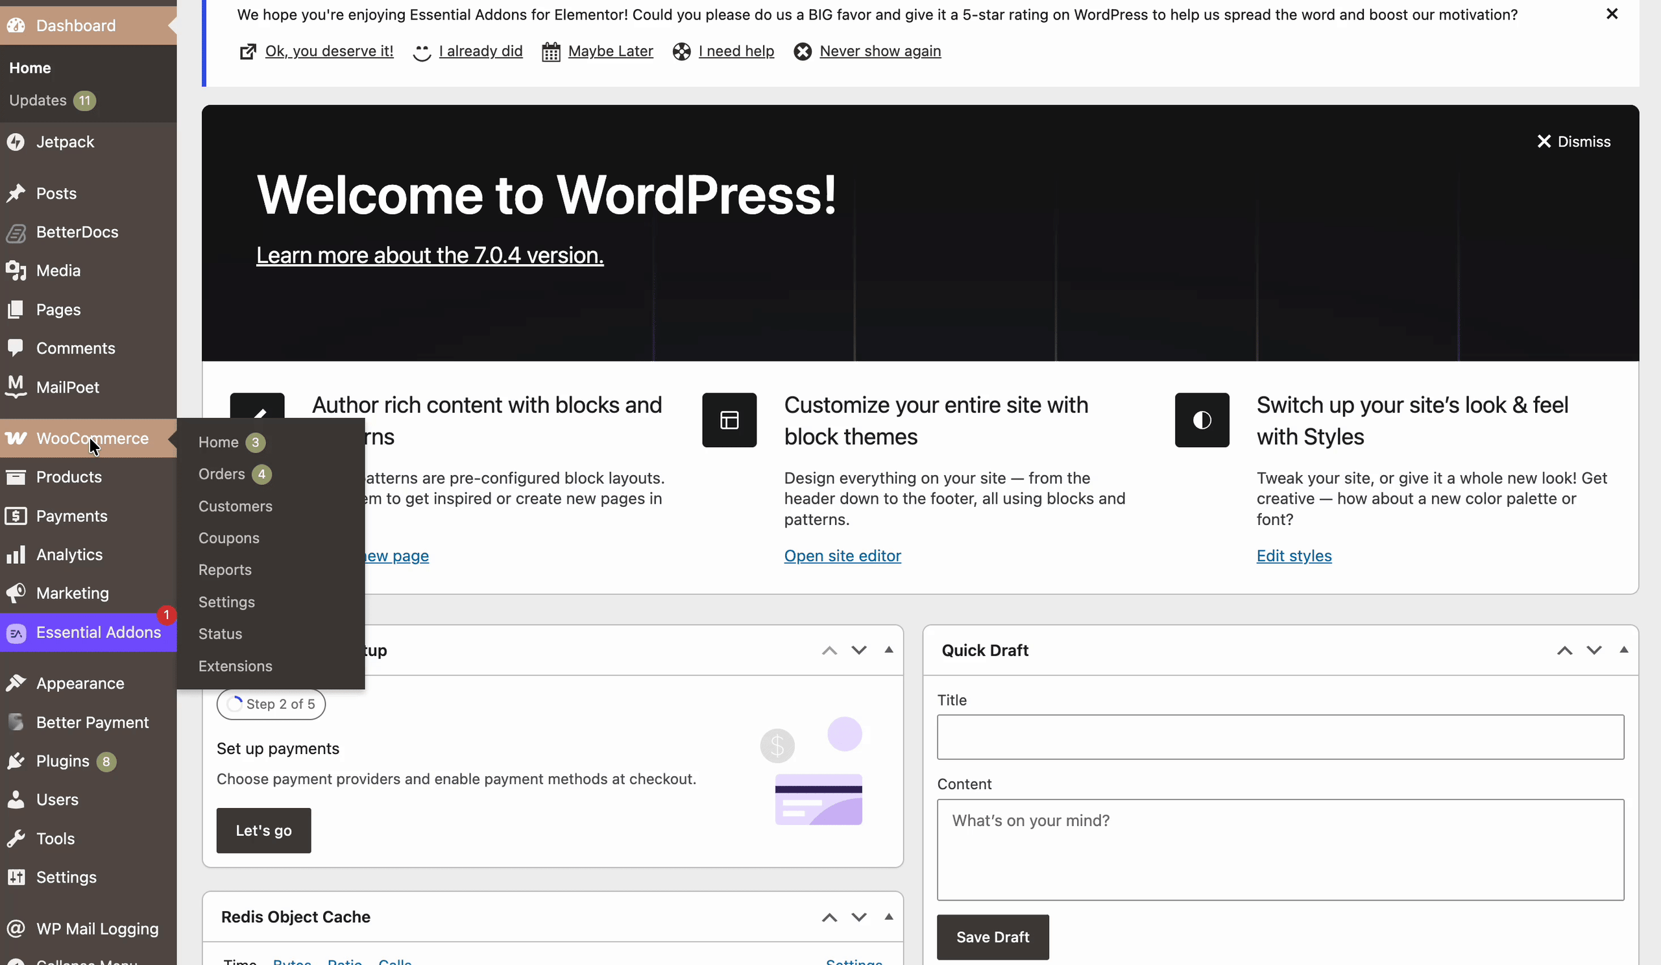Open WooCommerce Status submenu item

(271, 633)
